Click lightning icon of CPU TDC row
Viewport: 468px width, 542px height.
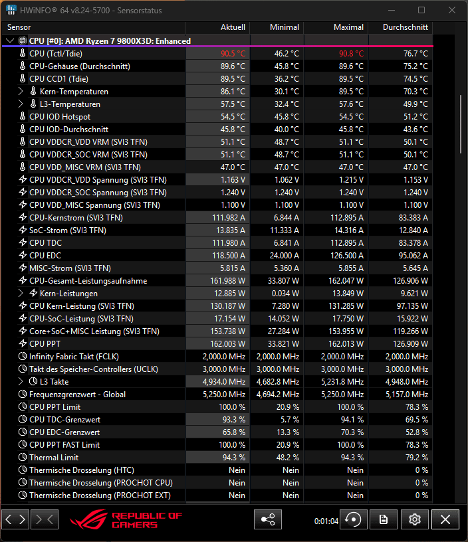pos(23,242)
